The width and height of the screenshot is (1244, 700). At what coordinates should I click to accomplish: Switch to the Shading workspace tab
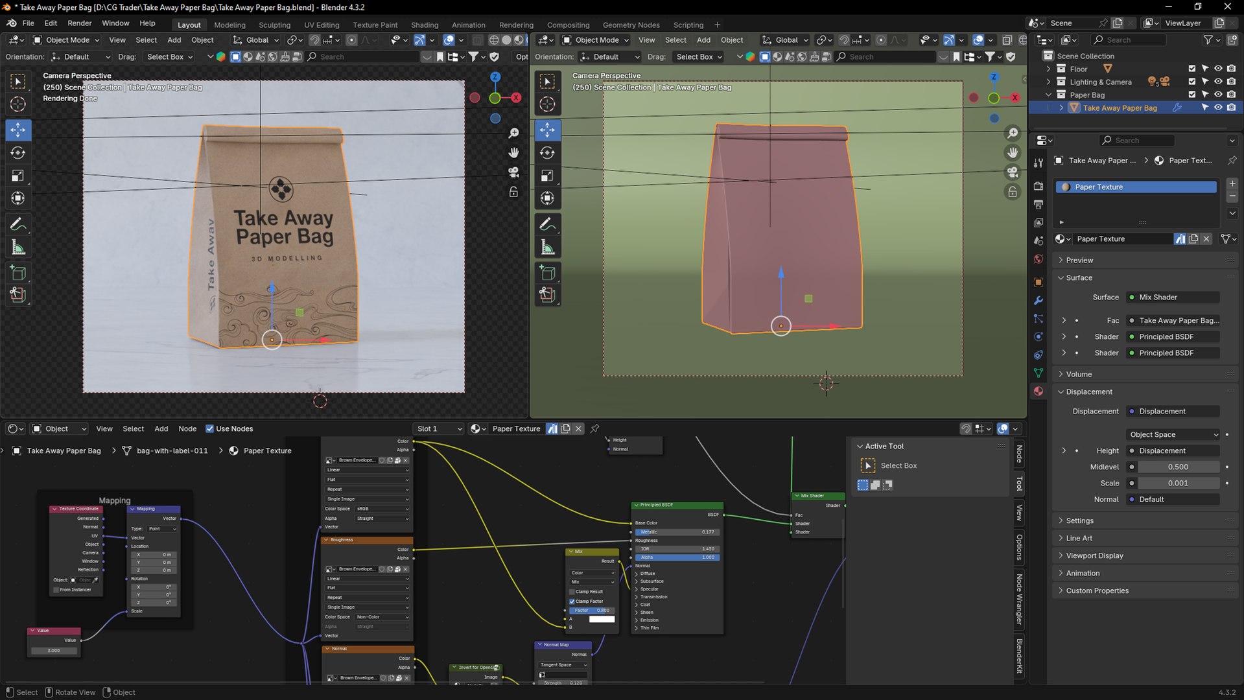tap(425, 25)
